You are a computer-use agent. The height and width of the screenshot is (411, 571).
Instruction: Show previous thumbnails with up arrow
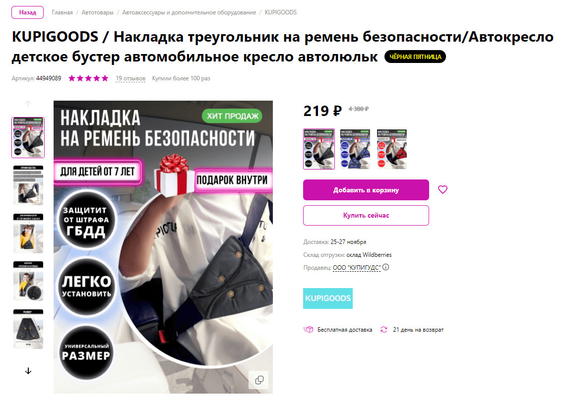click(28, 104)
